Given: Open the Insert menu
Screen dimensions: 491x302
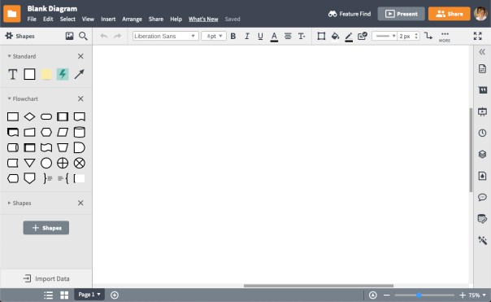Looking at the screenshot, I should pyautogui.click(x=108, y=20).
